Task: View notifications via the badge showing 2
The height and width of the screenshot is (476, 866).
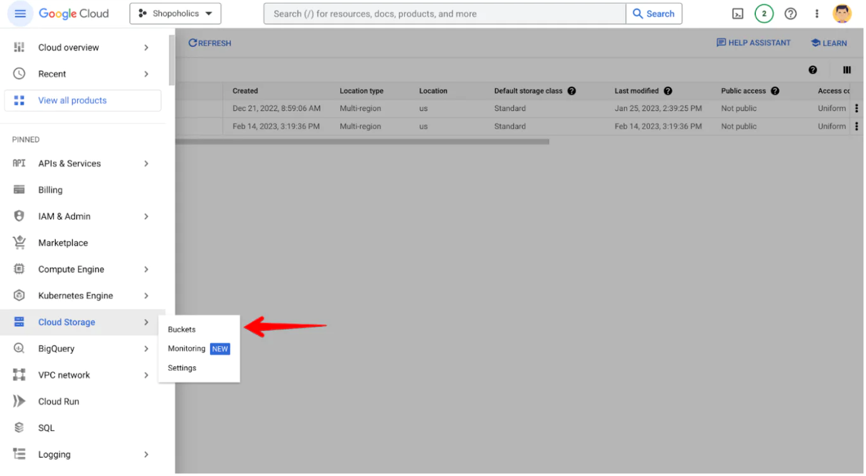Action: (x=763, y=13)
